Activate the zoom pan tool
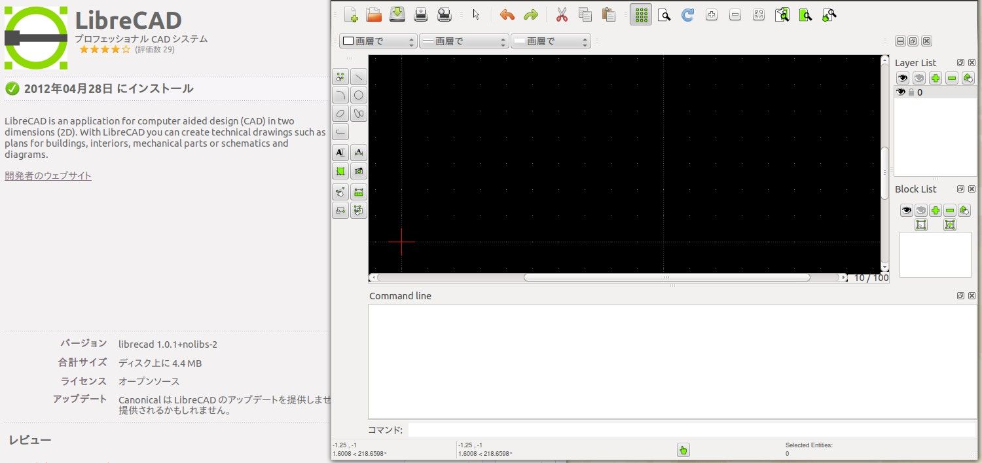The height and width of the screenshot is (463, 982). pyautogui.click(x=829, y=14)
